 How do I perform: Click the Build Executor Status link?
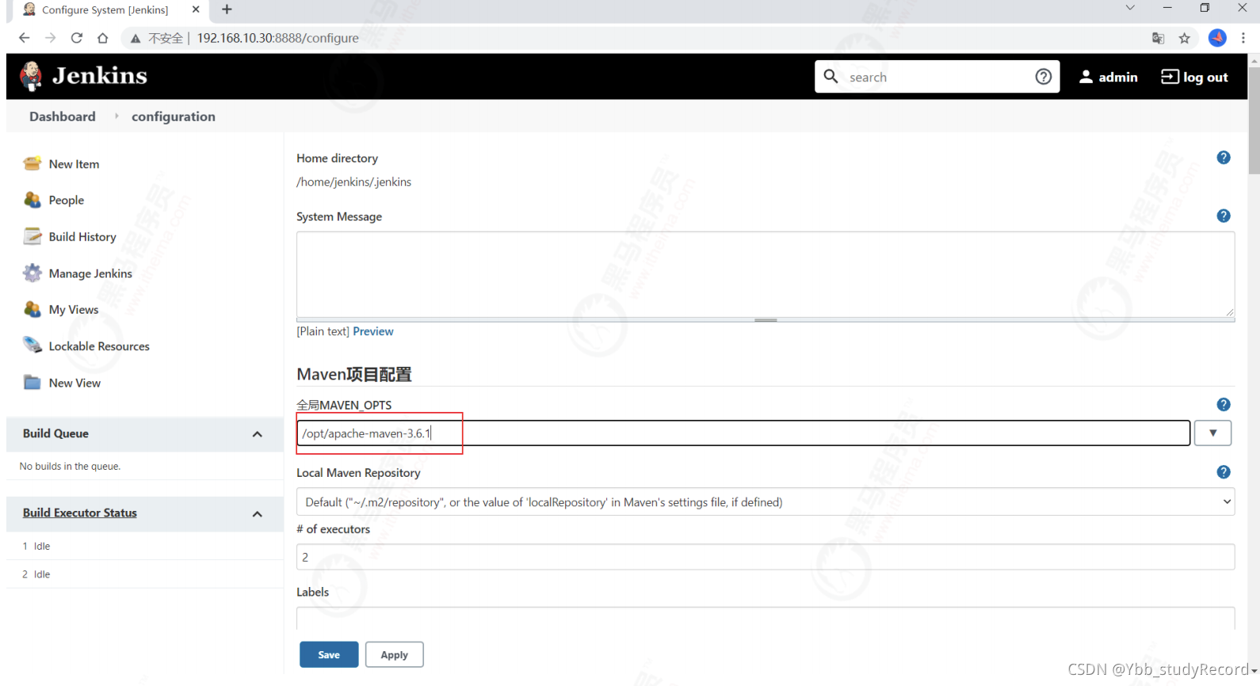tap(80, 513)
